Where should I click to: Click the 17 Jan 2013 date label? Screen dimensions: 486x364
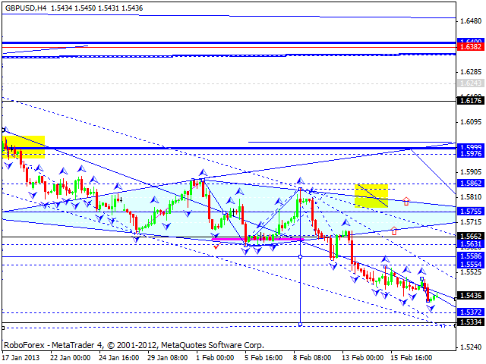[21, 358]
